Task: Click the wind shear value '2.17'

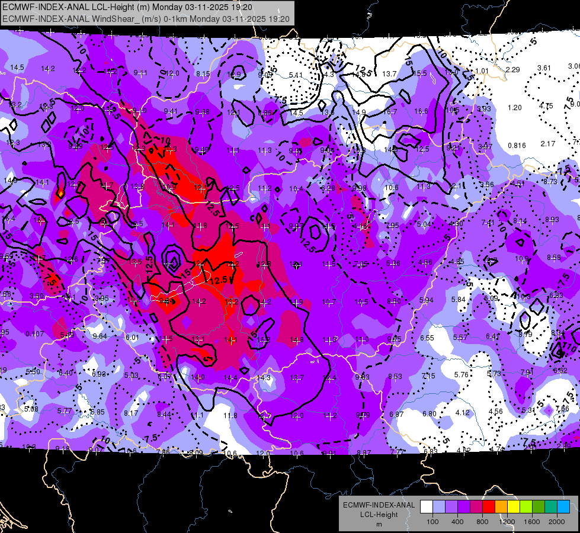Action: tap(548, 143)
